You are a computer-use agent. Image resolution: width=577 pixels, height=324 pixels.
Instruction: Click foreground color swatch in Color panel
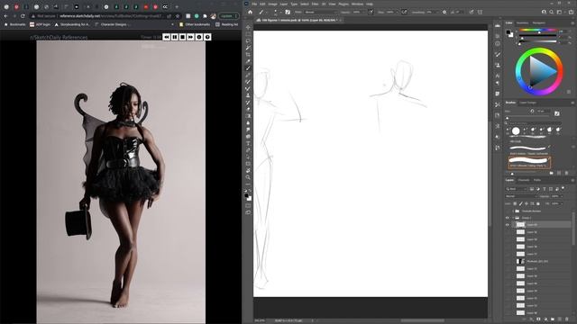click(508, 32)
